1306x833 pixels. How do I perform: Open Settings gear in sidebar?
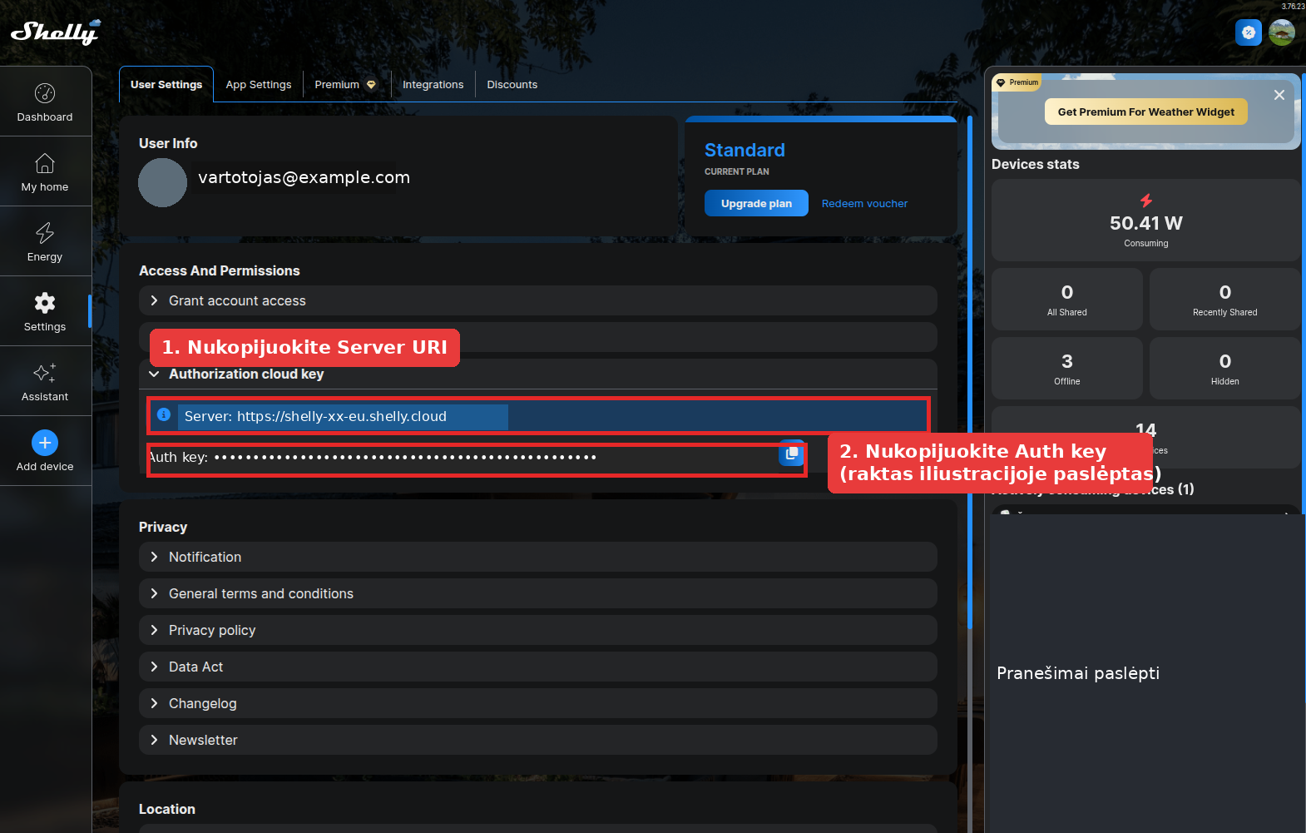click(x=45, y=313)
